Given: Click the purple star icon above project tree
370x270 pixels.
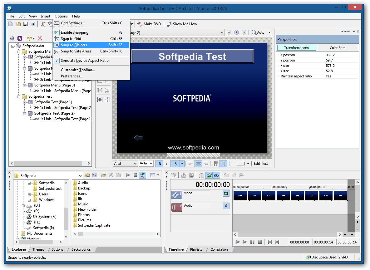Looking at the screenshot, I should [20, 38].
